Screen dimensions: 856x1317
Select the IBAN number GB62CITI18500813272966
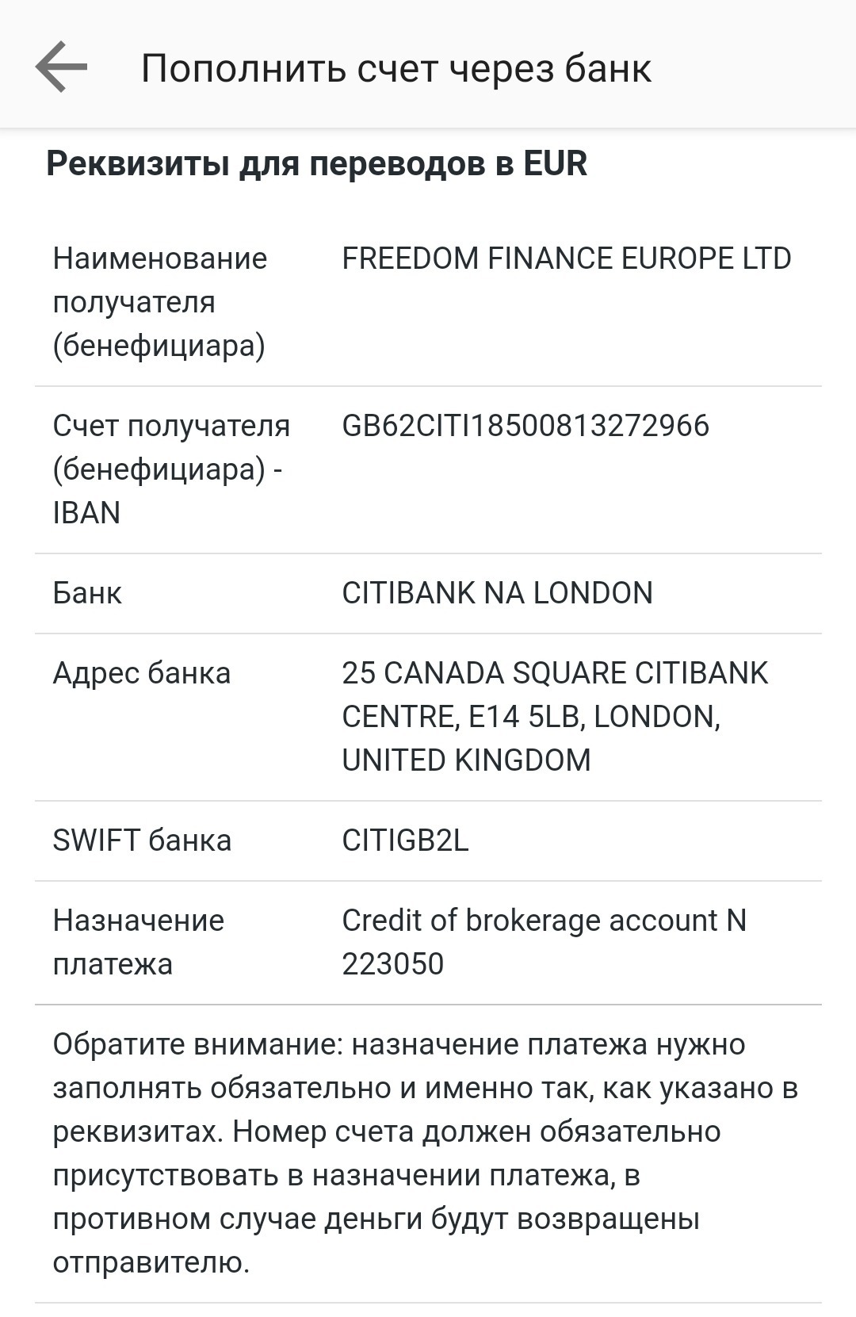(525, 426)
